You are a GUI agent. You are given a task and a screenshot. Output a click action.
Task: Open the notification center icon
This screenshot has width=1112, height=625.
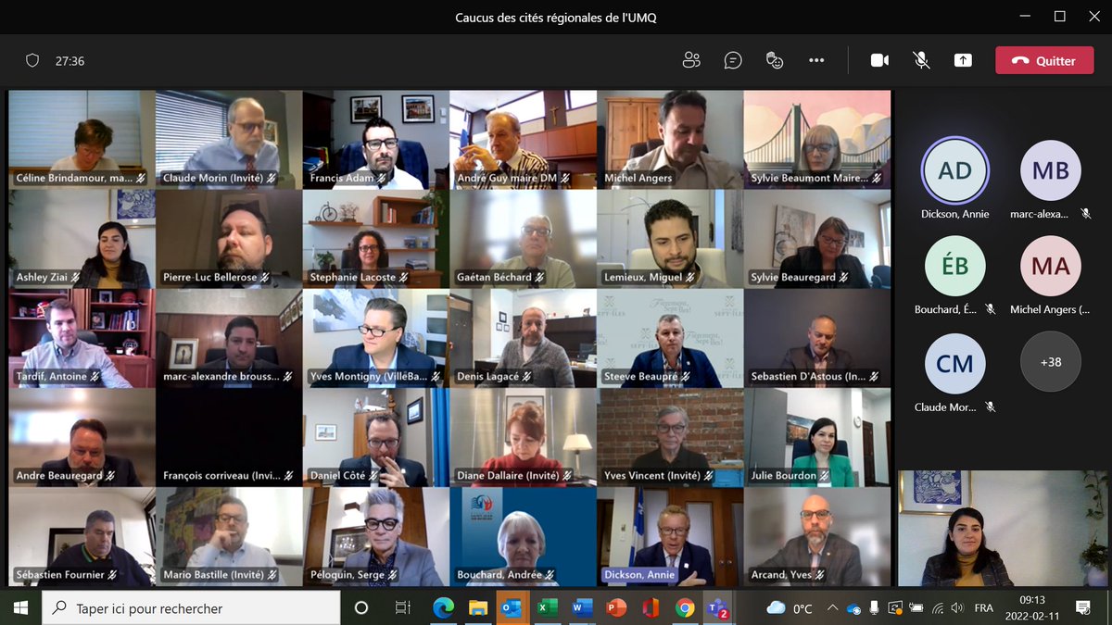tap(1082, 608)
